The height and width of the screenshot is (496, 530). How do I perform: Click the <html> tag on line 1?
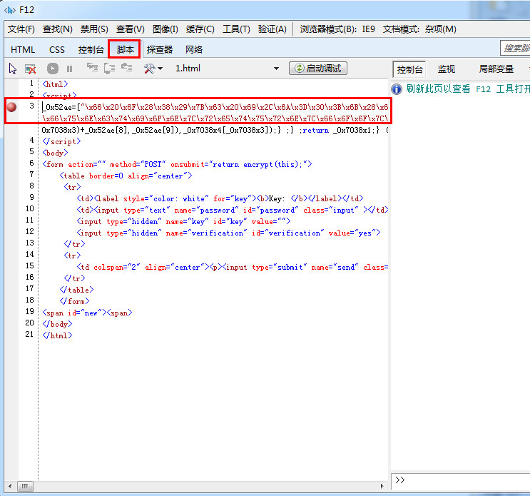click(x=55, y=84)
